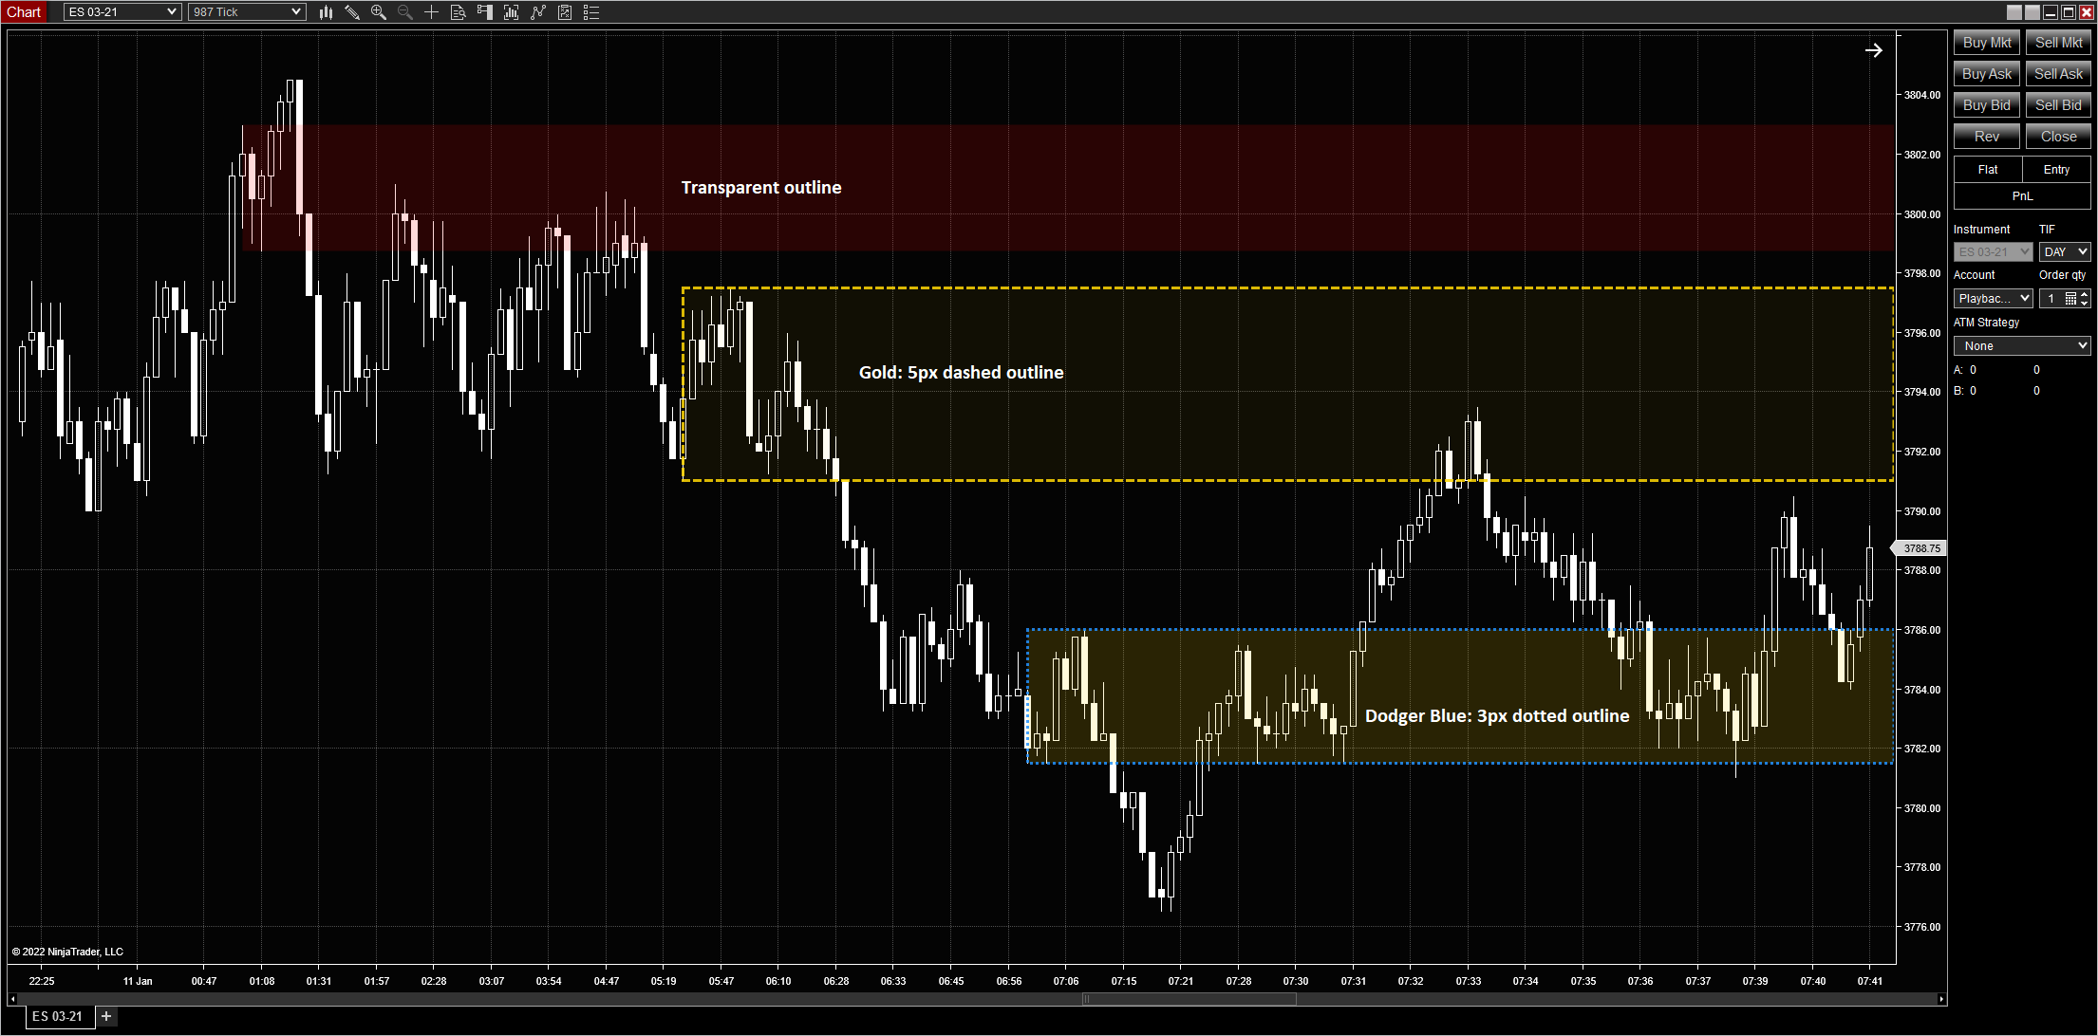Click arrow to return to current bar
The height and width of the screenshot is (1036, 2098).
point(1873,50)
